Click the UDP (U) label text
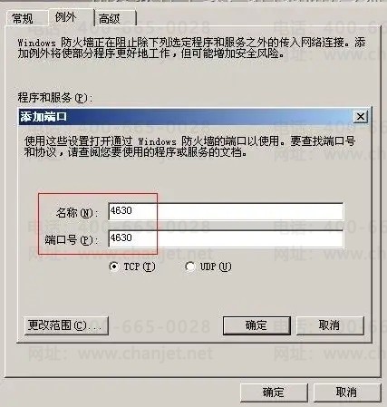Screen dimensions: 387x407 [216, 266]
